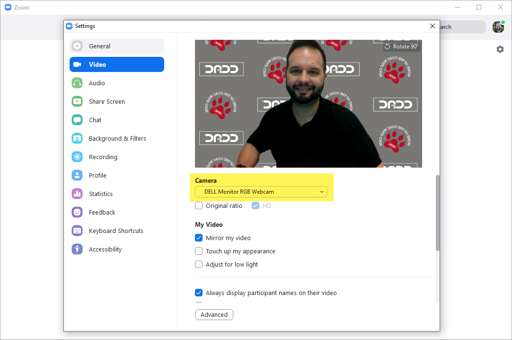Enable the Original ratio checkbox
512x340 pixels.
pos(199,206)
